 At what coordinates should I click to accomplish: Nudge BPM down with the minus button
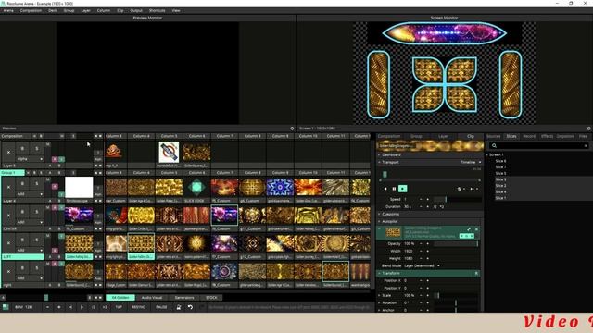click(x=47, y=307)
